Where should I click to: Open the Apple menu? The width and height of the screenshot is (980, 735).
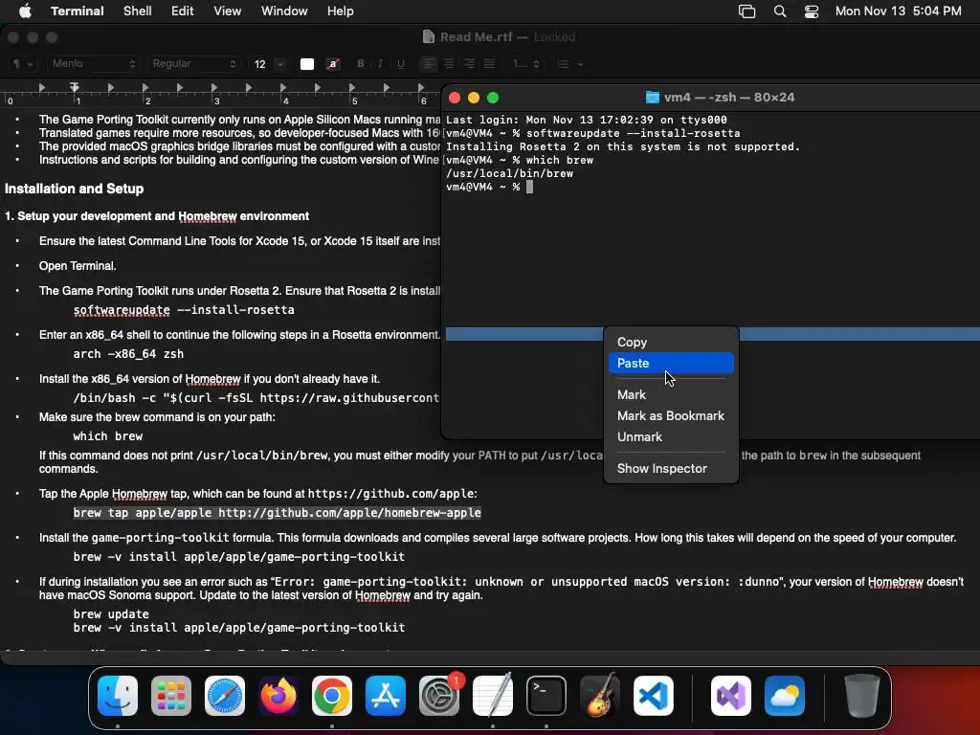pos(25,11)
